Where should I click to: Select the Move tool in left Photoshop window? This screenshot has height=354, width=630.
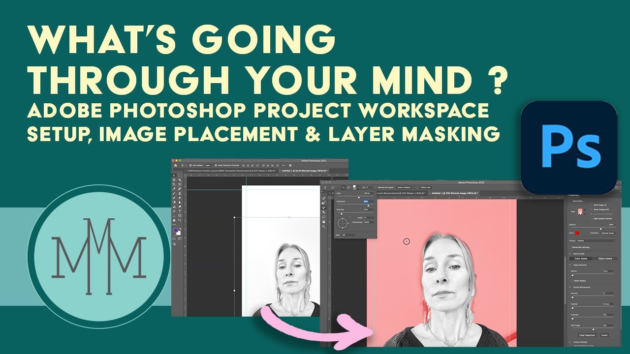coord(174,176)
